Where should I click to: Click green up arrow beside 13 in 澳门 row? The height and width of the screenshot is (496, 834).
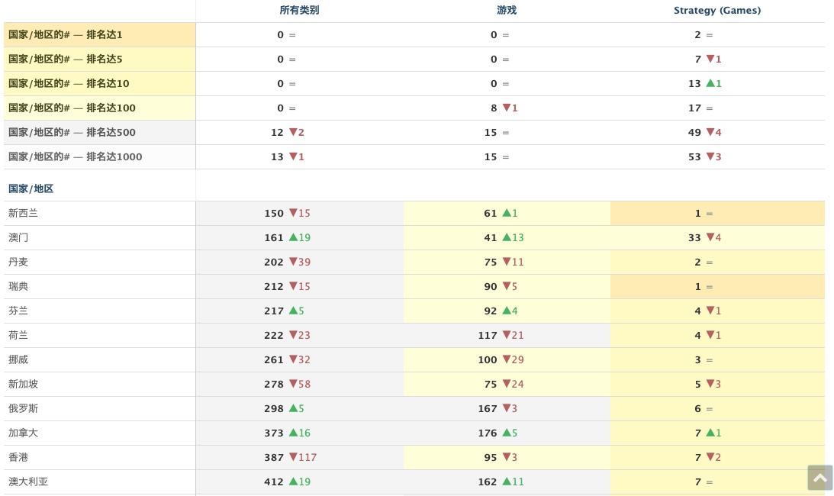(507, 237)
